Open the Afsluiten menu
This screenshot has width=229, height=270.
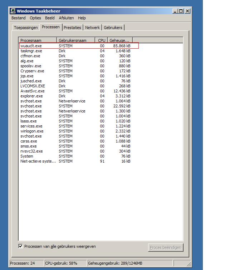coord(66,18)
